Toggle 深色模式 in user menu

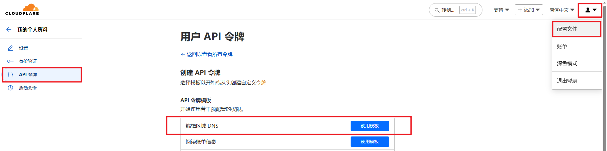click(567, 63)
